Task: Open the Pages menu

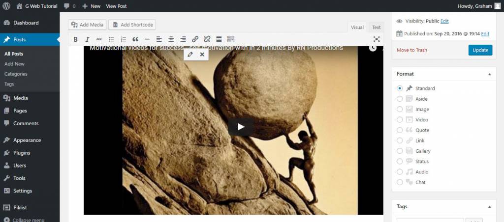Action: tap(30, 111)
